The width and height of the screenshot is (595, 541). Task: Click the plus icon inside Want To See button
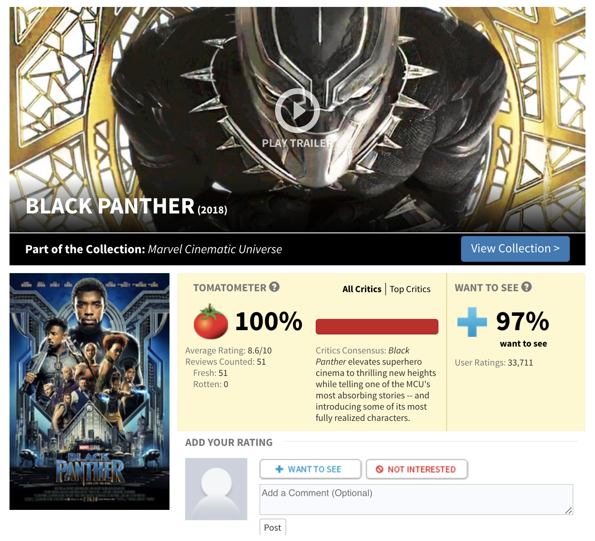click(279, 469)
